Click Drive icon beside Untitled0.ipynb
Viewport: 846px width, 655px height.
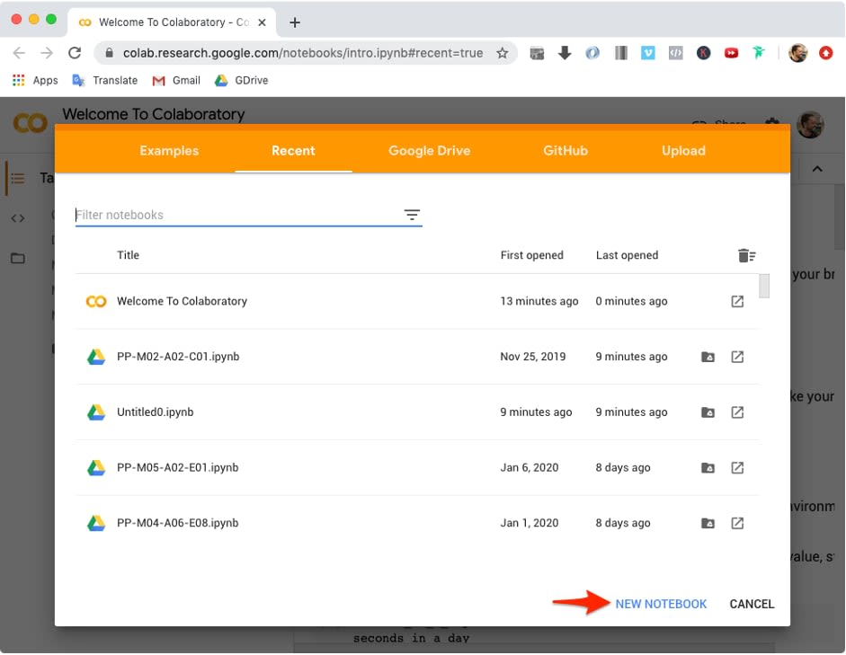[96, 412]
